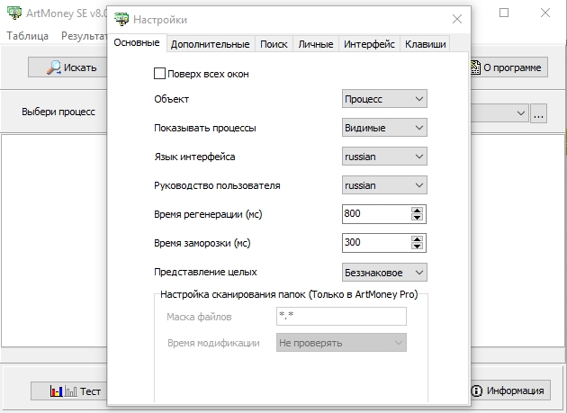Click the Время модификации dropdown
Screen dimensions: 567x413
point(341,343)
